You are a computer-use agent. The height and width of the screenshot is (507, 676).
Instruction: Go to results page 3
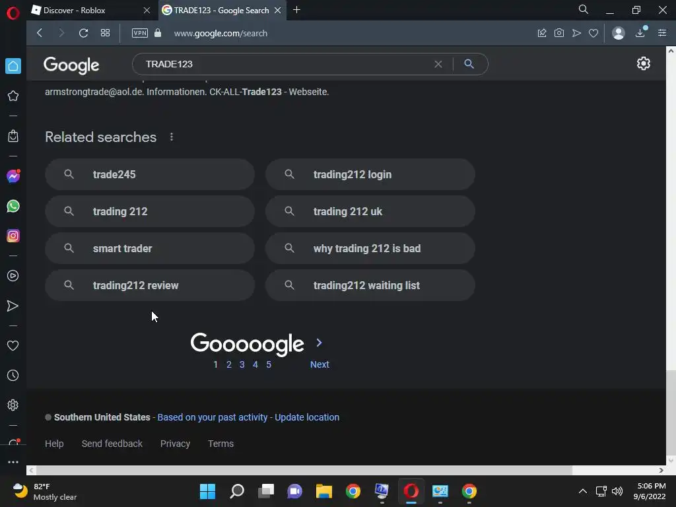pyautogui.click(x=242, y=364)
